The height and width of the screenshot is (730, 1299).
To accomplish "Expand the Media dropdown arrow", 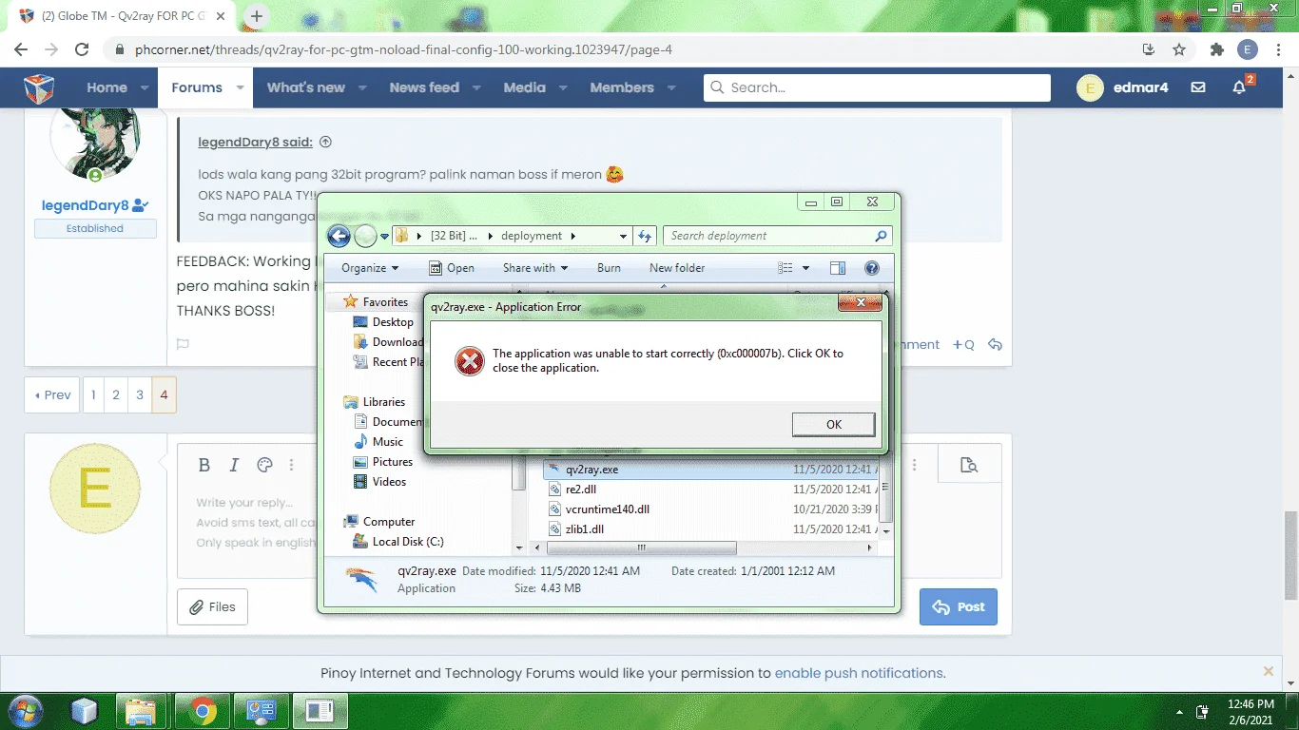I will pos(563,87).
